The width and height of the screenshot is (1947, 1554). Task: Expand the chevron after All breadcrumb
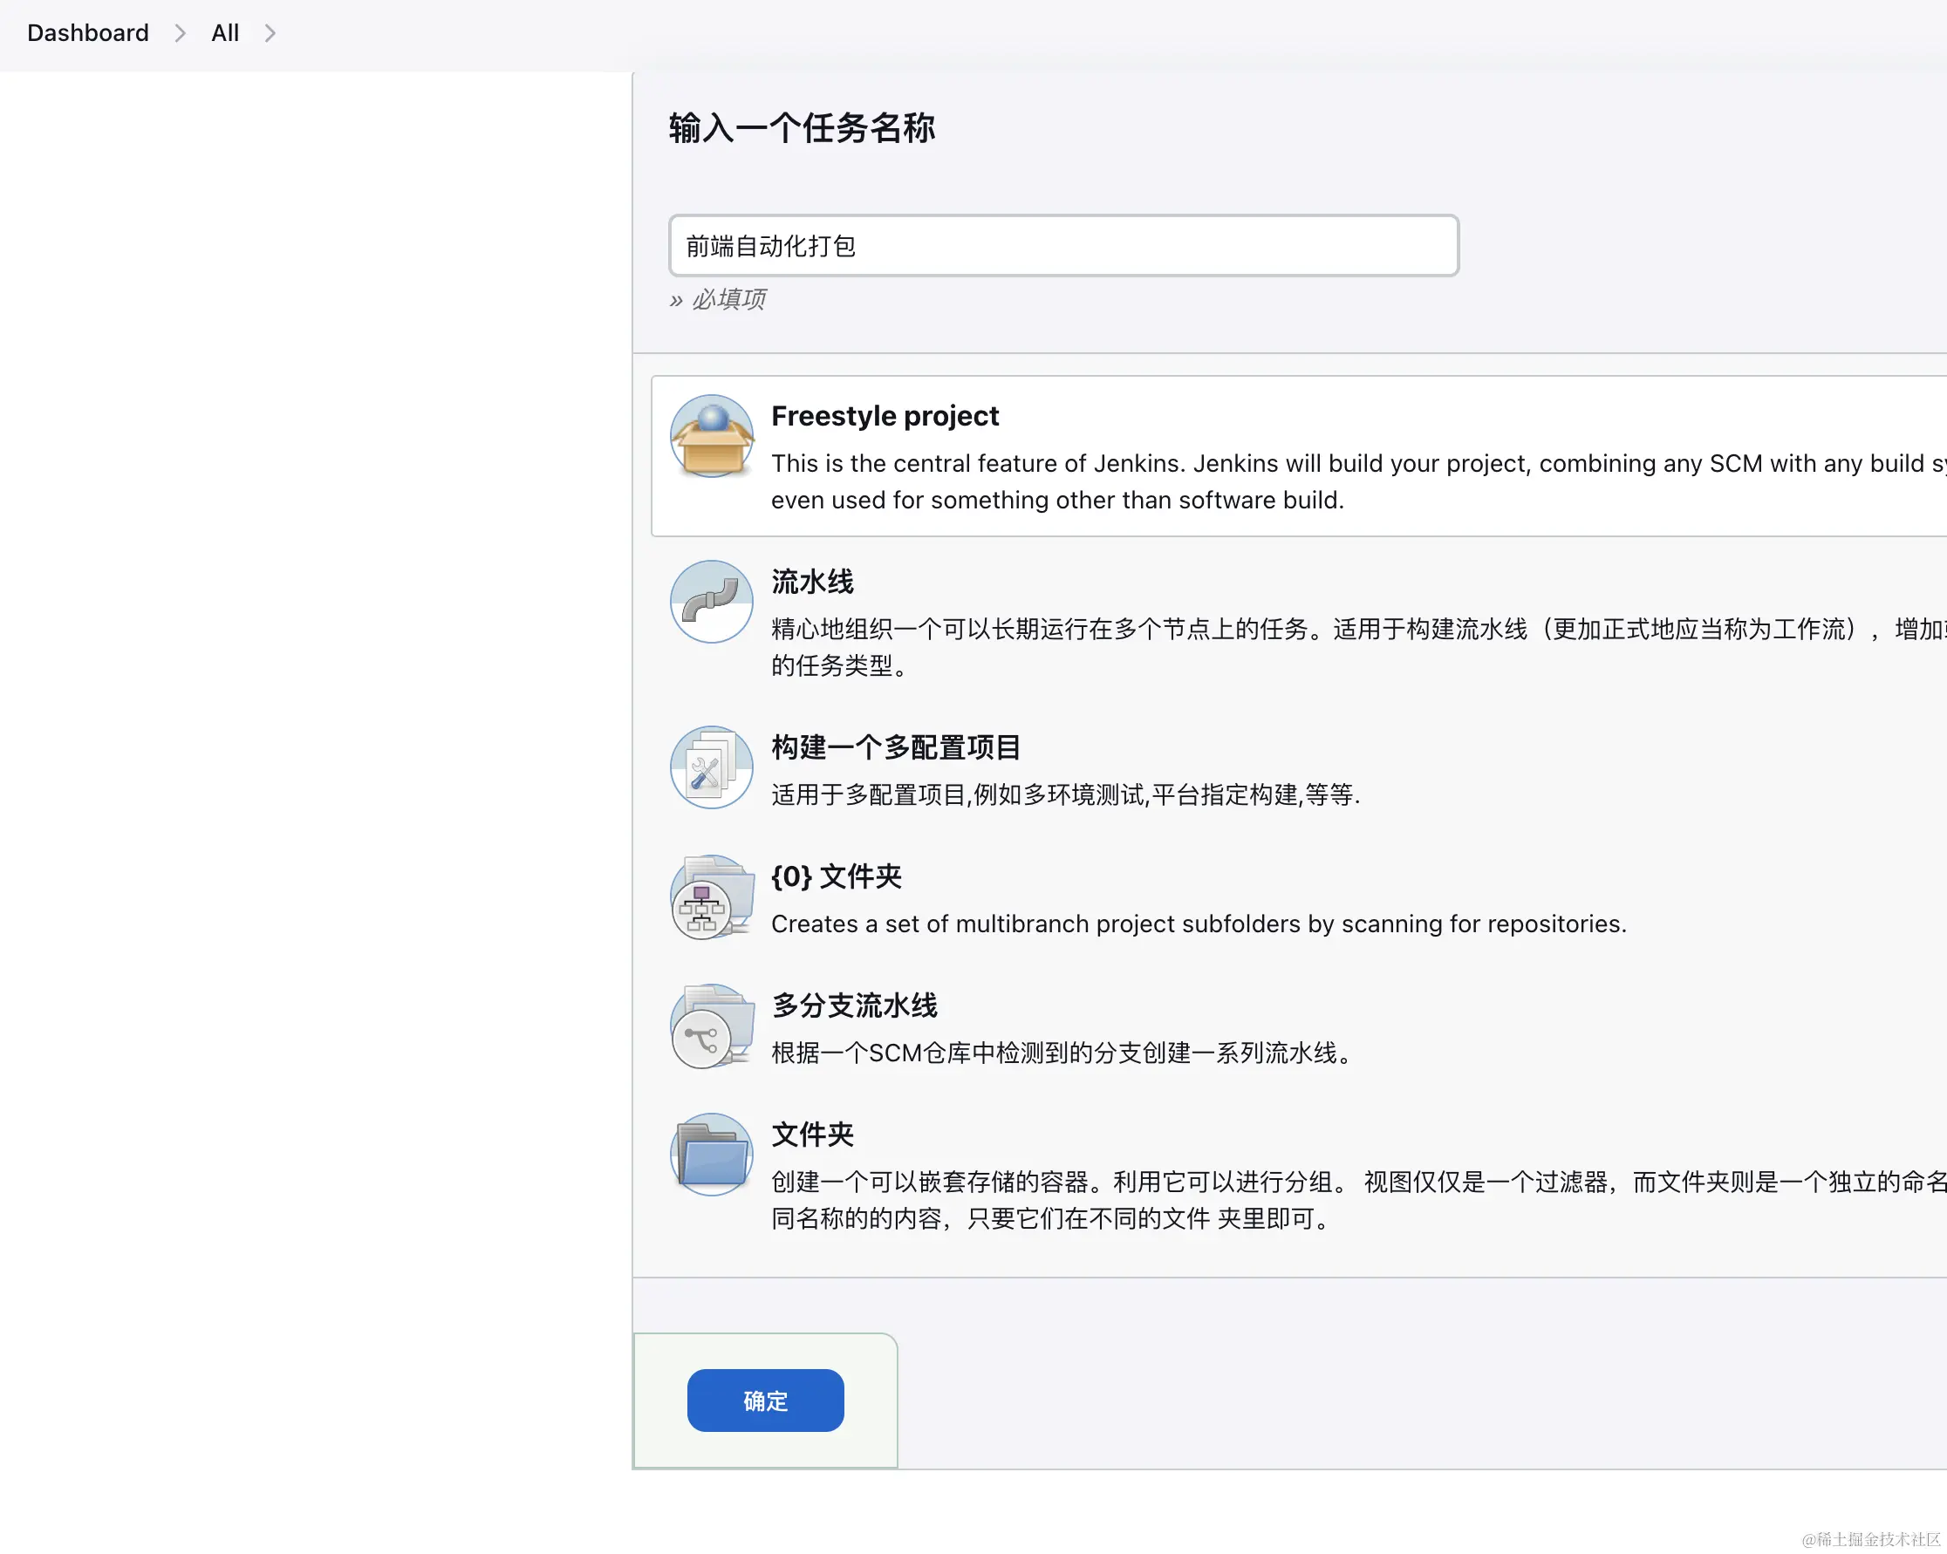(x=270, y=32)
